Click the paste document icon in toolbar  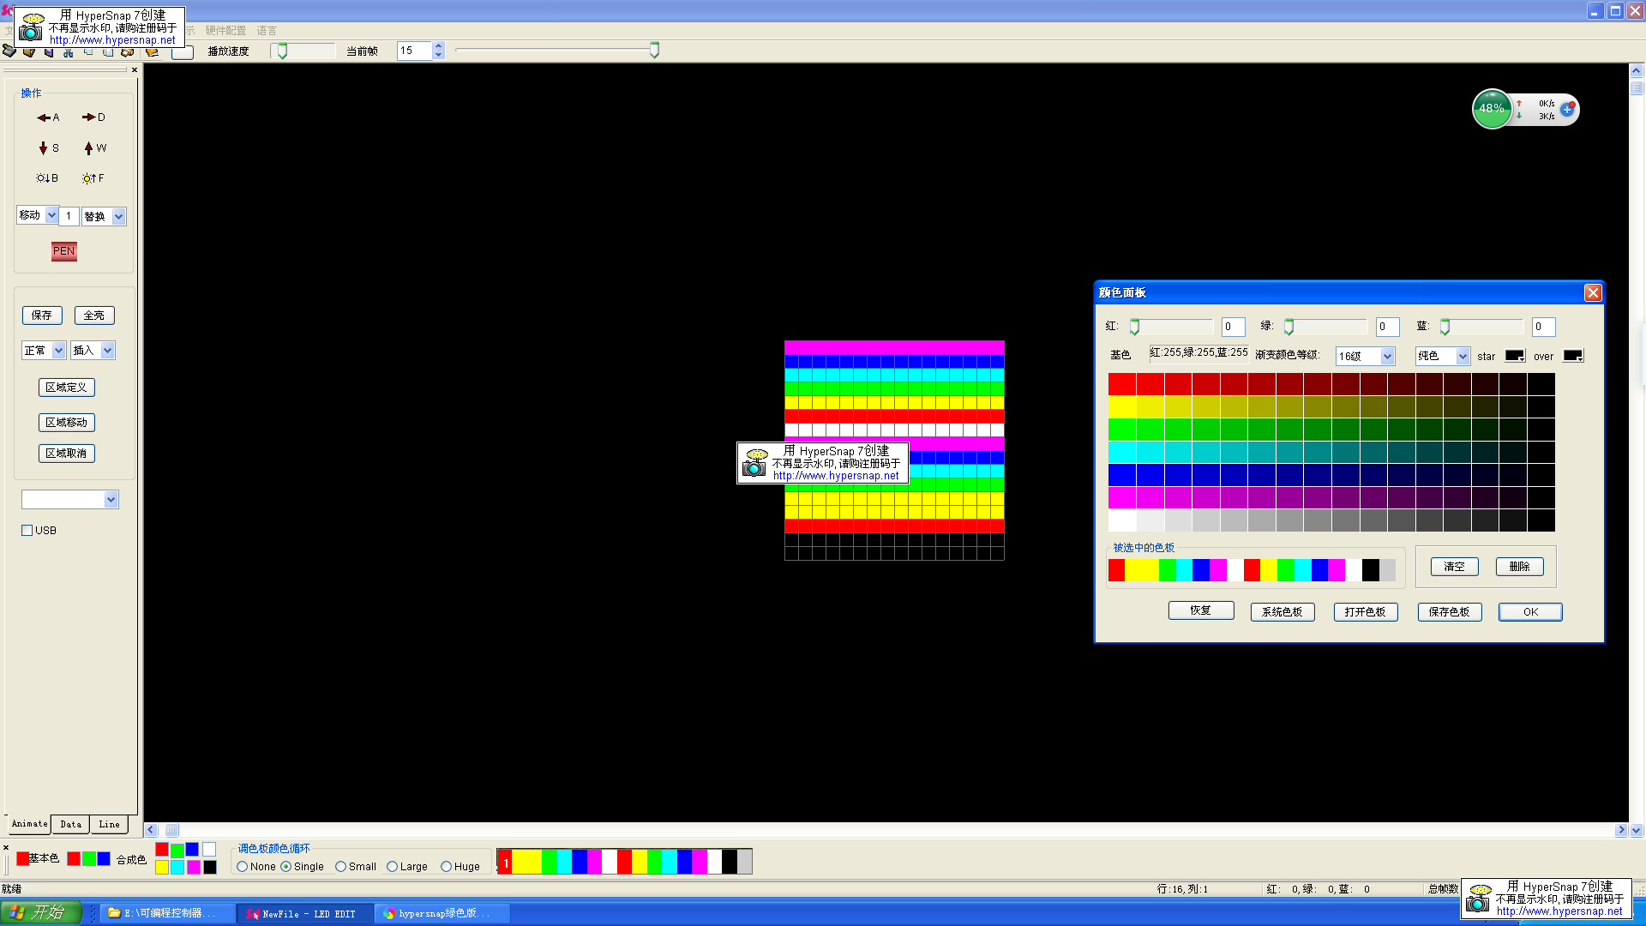(x=108, y=52)
